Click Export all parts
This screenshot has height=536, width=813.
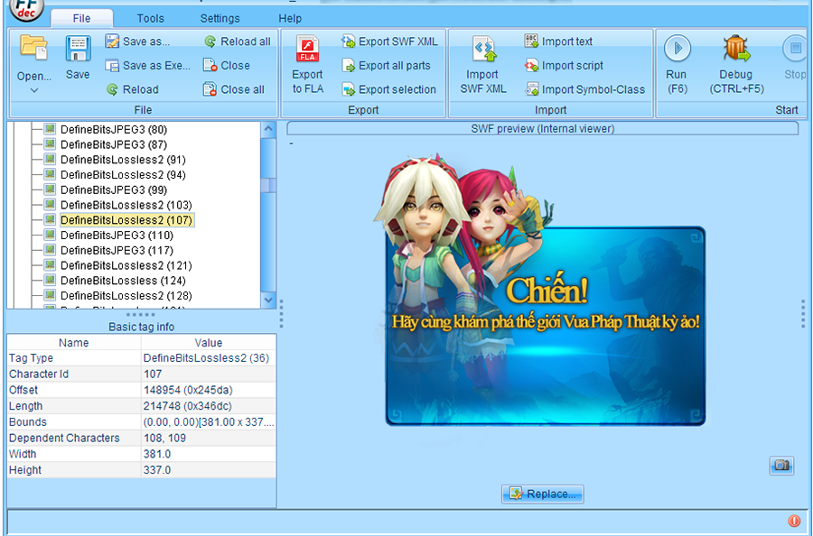(x=387, y=65)
